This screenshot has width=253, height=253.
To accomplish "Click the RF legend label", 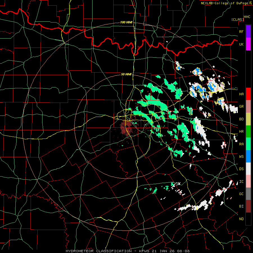I will click(x=241, y=31).
